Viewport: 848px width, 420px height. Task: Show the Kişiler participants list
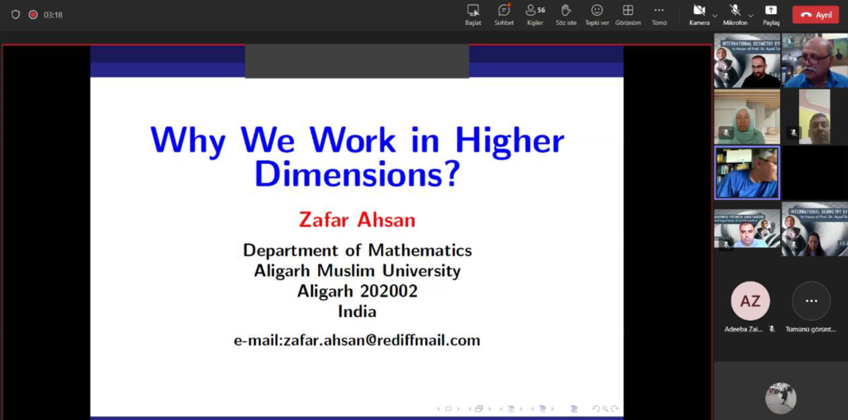[x=535, y=14]
